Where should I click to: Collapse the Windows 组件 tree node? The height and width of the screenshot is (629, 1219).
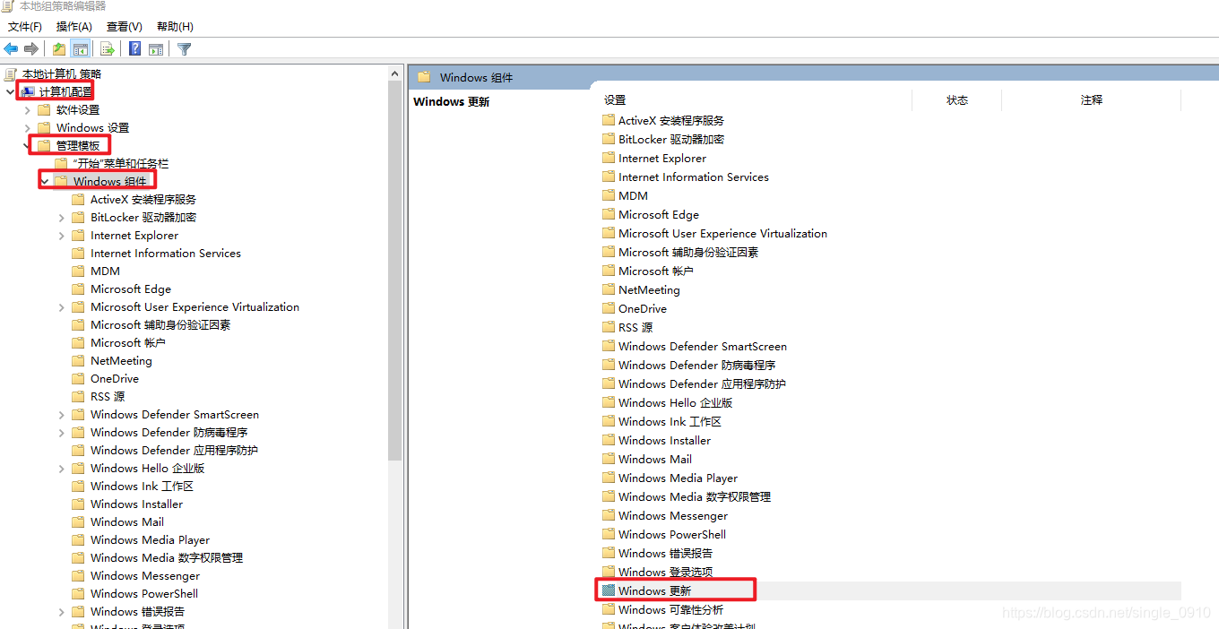coord(44,181)
